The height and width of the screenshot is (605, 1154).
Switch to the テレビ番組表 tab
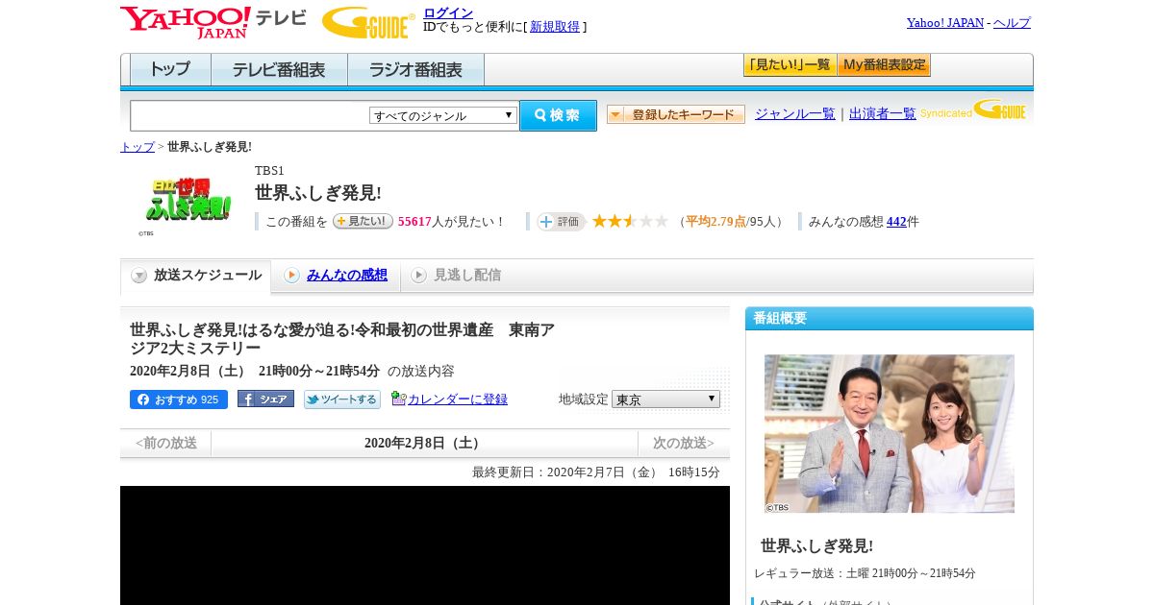pos(279,70)
